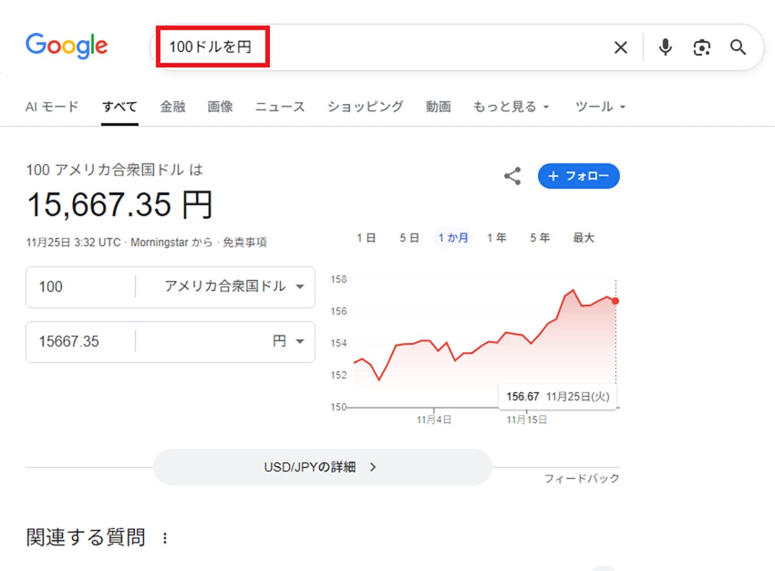Open USD/JPYの詳細 link
775x571 pixels.
click(x=321, y=466)
